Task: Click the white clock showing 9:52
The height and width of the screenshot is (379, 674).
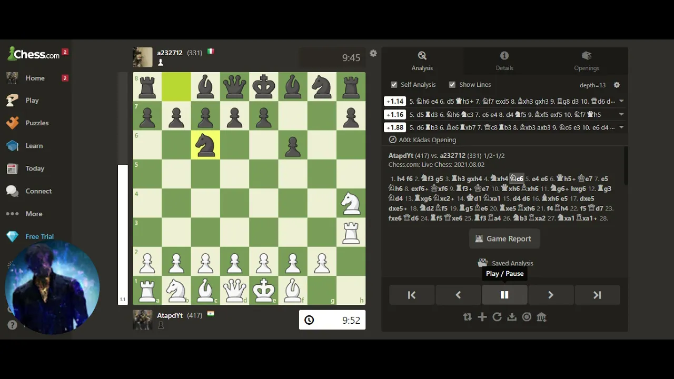Action: coord(332,320)
